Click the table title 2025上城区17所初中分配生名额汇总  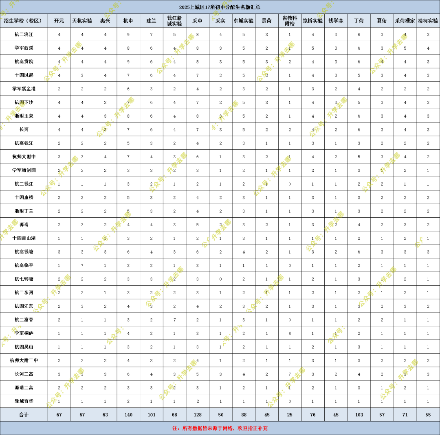coord(220,7)
